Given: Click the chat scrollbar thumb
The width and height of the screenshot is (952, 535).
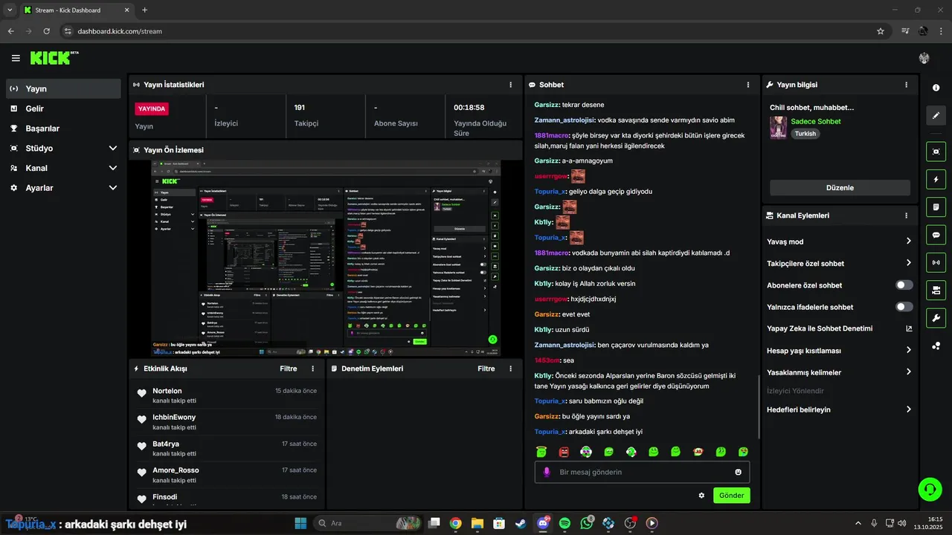Looking at the screenshot, I should [759, 407].
